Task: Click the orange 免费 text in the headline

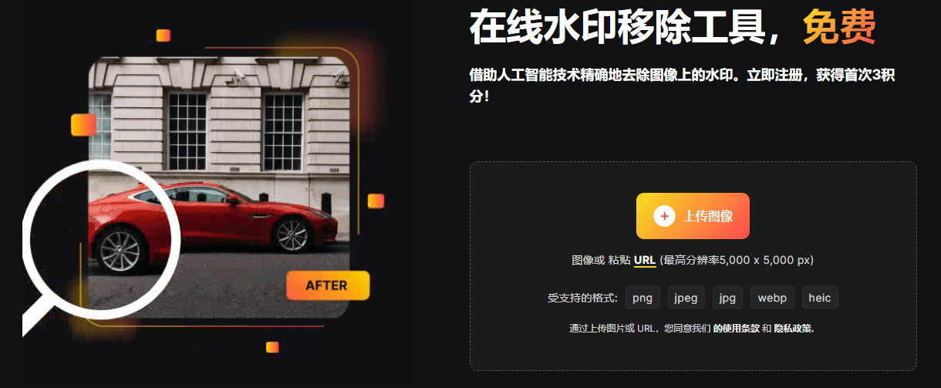Action: pyautogui.click(x=839, y=27)
